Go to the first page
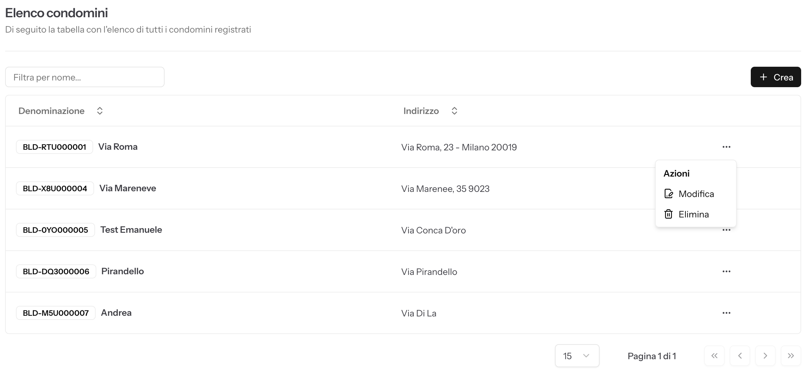The image size is (812, 371). (x=714, y=356)
